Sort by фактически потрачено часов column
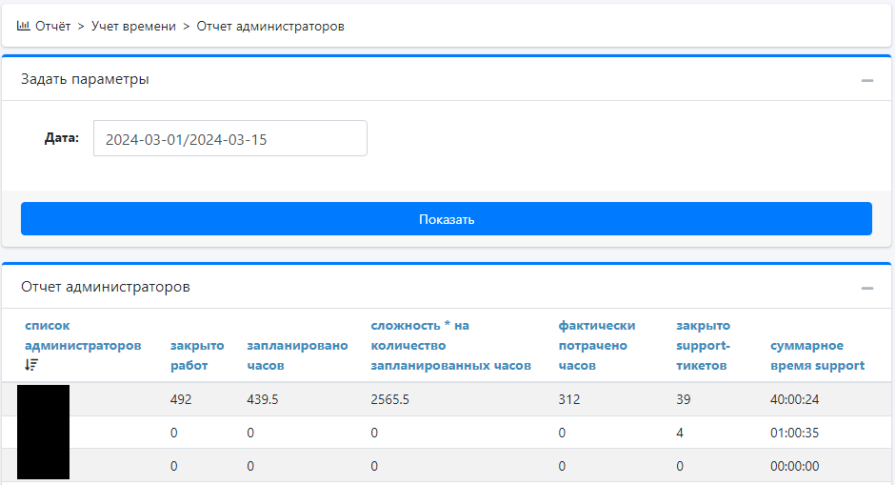 click(596, 345)
